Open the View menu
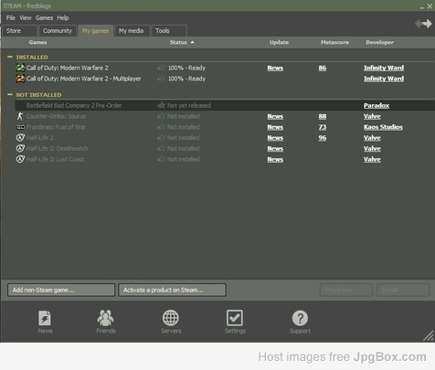Screen dimensions: 435x370 [26, 18]
